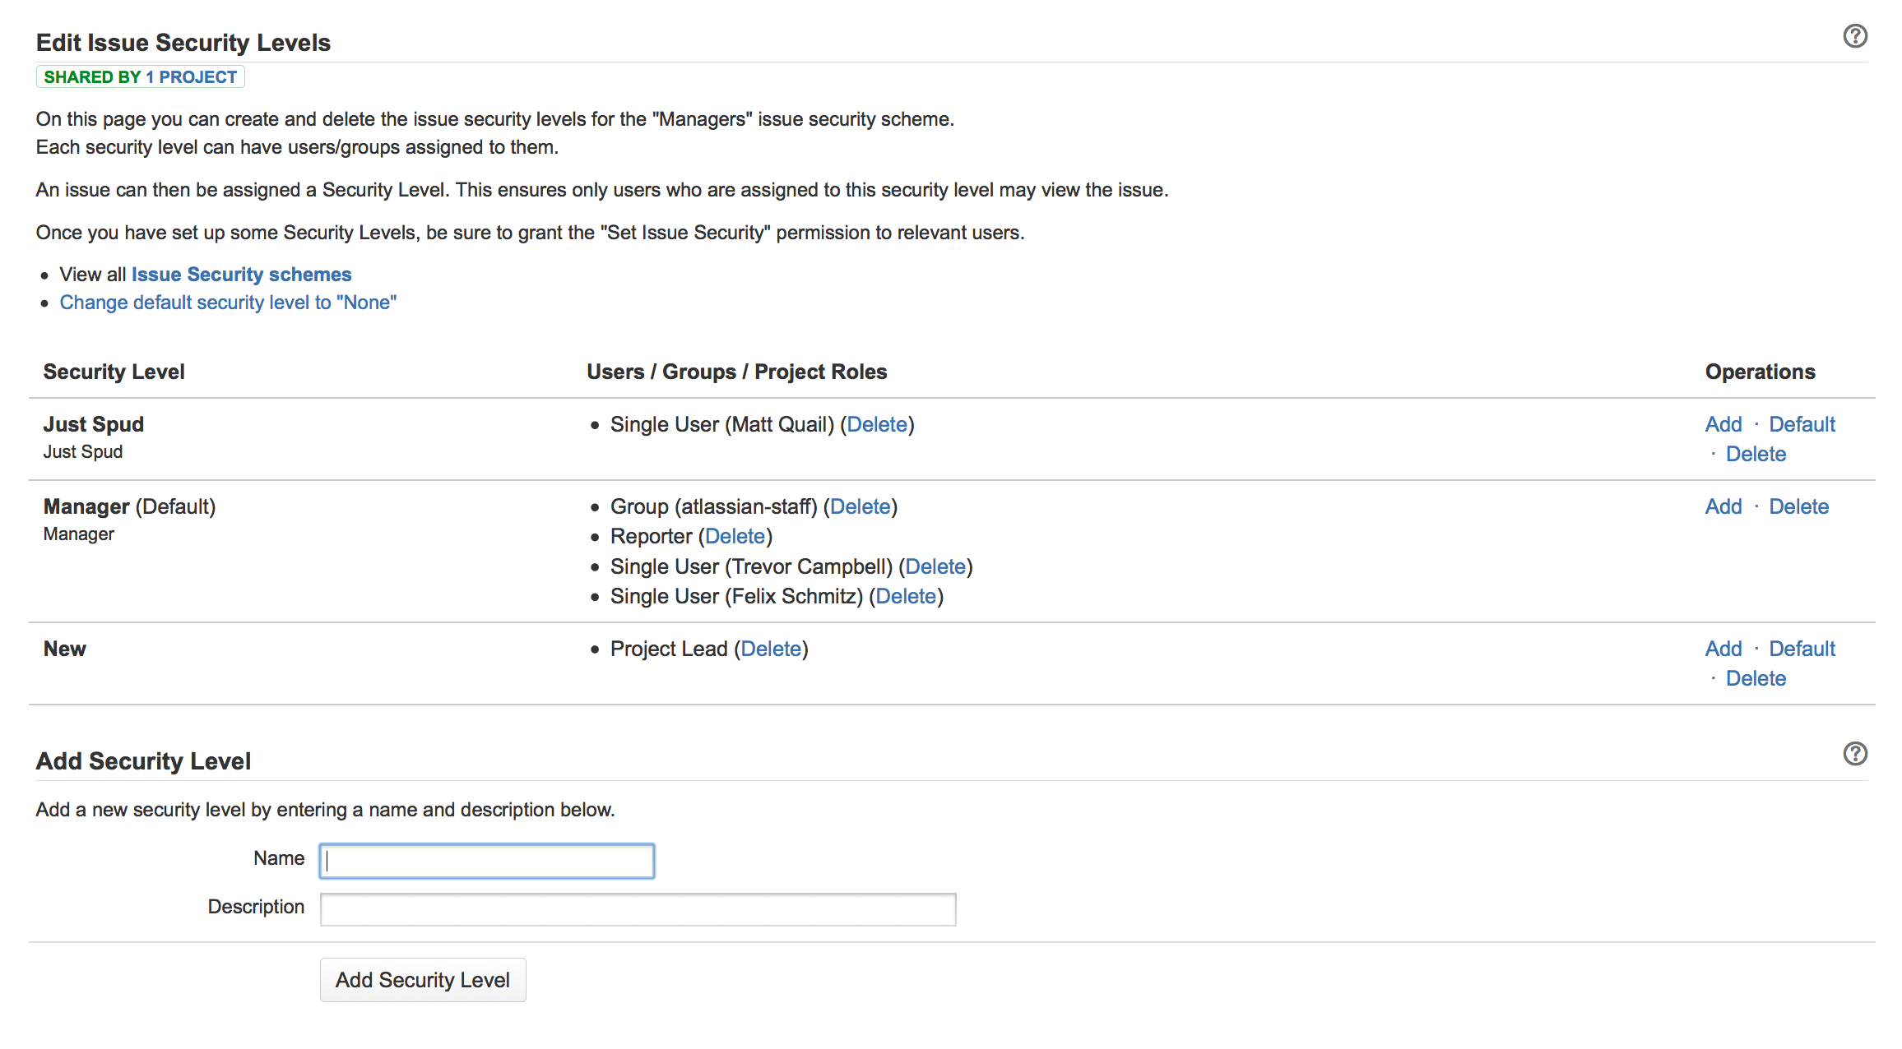This screenshot has height=1049, width=1902.
Task: Delete the Just Spud security level
Action: 1755,454
